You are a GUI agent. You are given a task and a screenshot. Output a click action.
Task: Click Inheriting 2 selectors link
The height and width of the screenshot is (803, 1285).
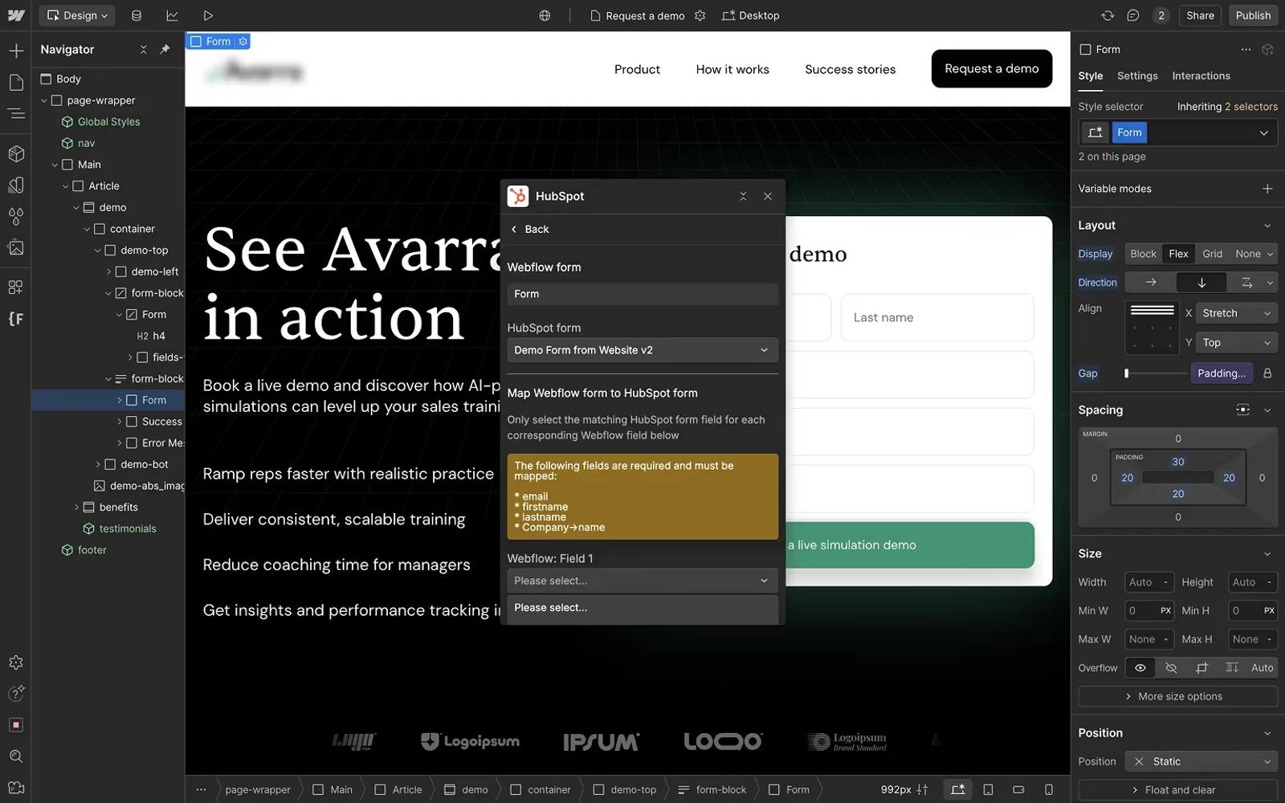point(1227,107)
